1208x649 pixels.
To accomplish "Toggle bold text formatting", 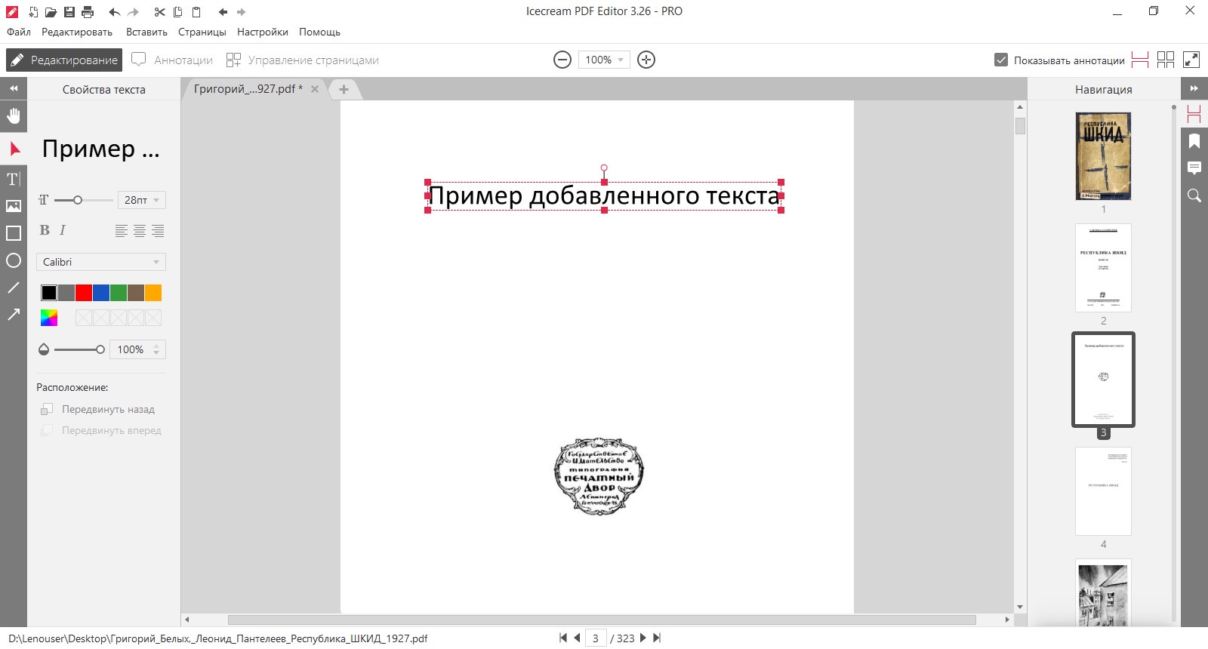I will tap(45, 230).
